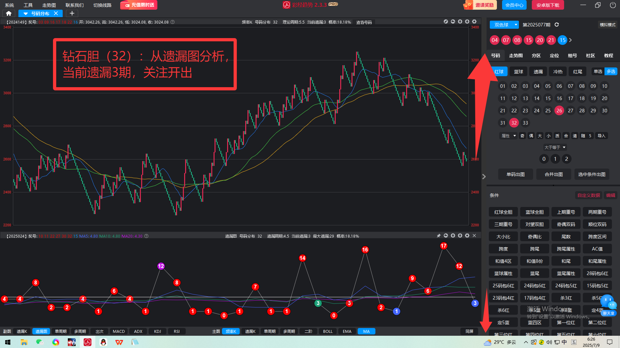The image size is (620, 348).
Task: Click the 选中条件出图 button
Action: (x=592, y=174)
